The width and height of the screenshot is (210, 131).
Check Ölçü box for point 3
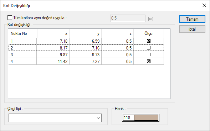[149, 54]
